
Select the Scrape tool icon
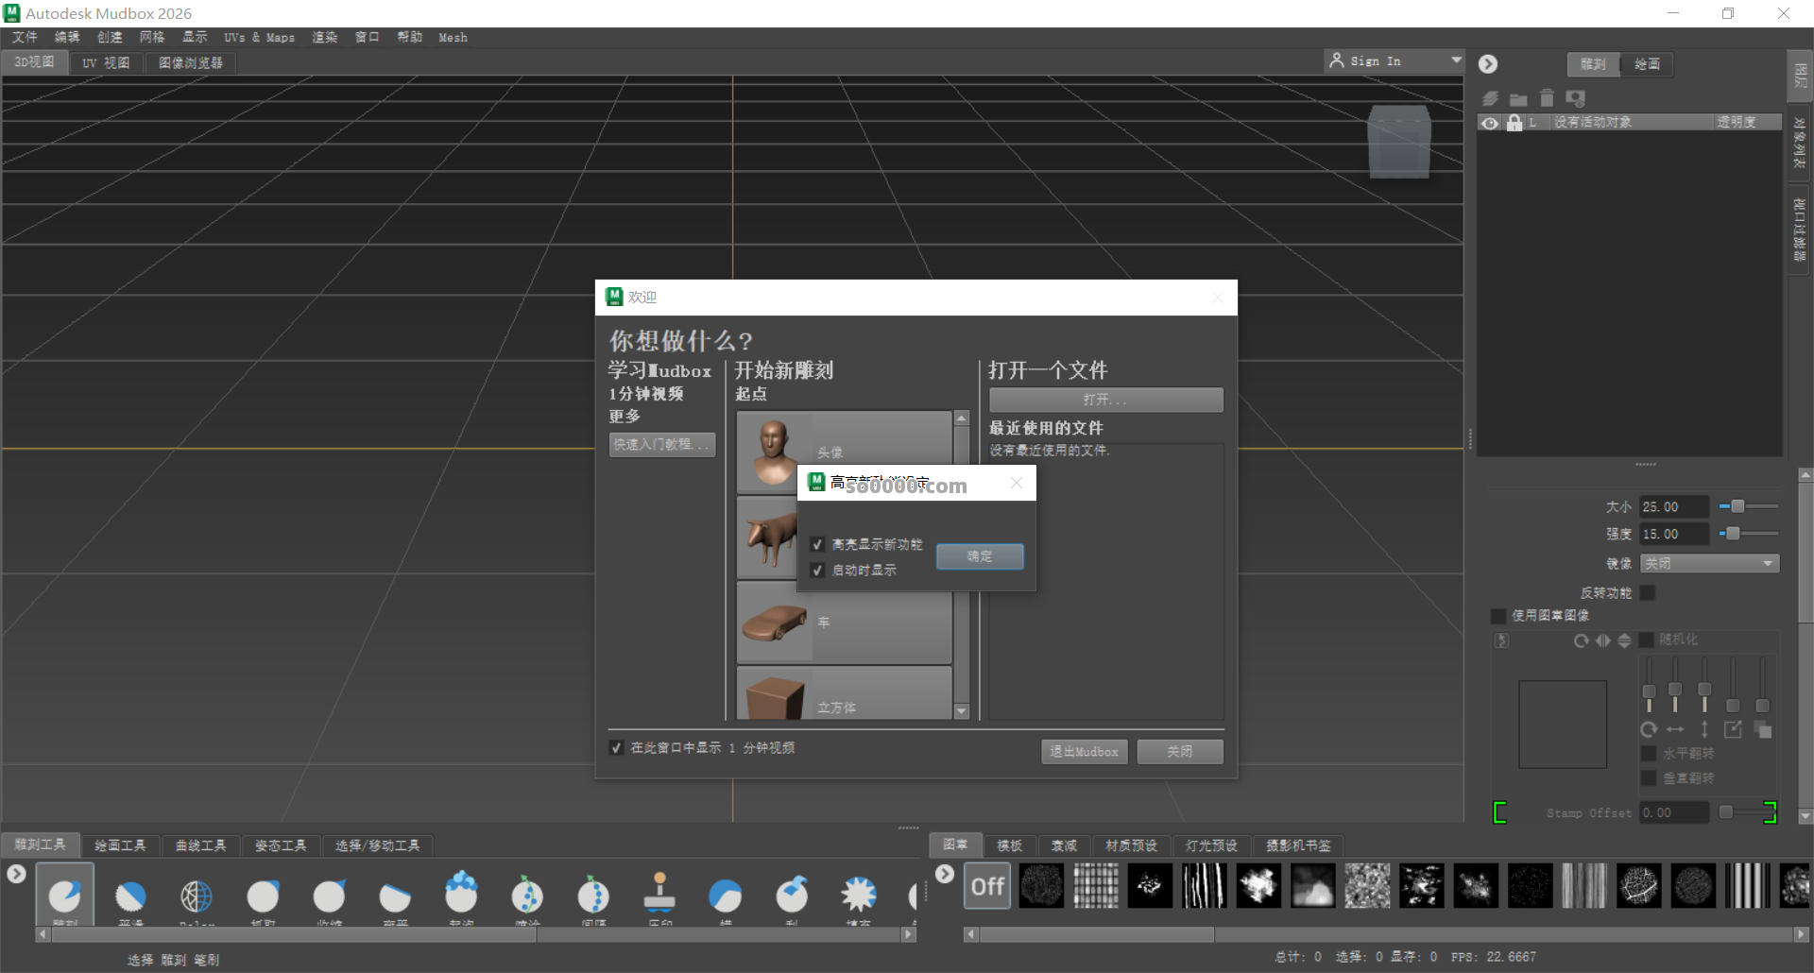(x=792, y=894)
